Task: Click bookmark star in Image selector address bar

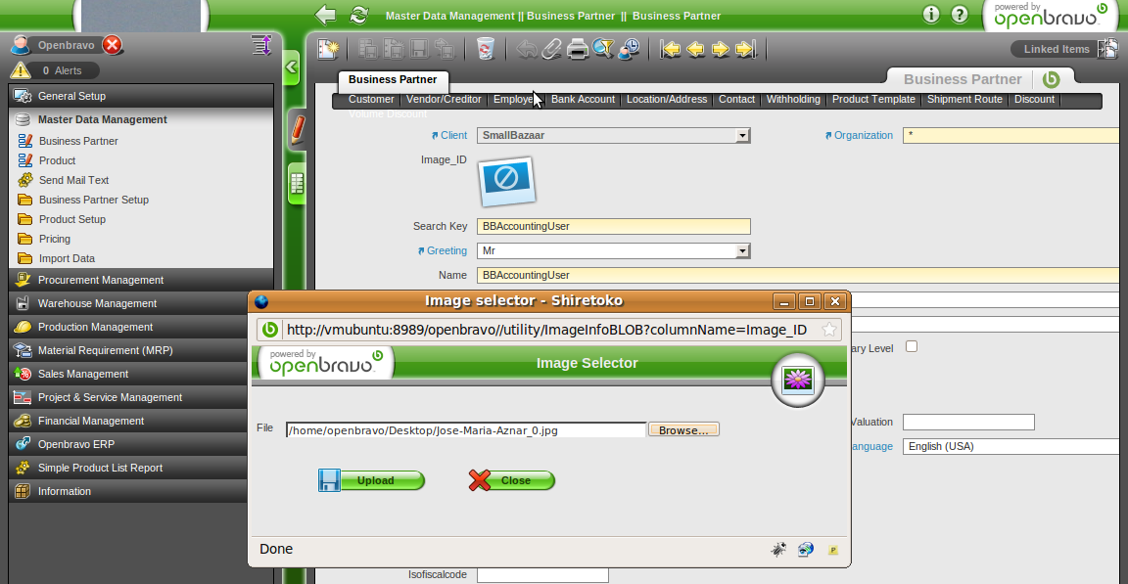Action: click(829, 330)
